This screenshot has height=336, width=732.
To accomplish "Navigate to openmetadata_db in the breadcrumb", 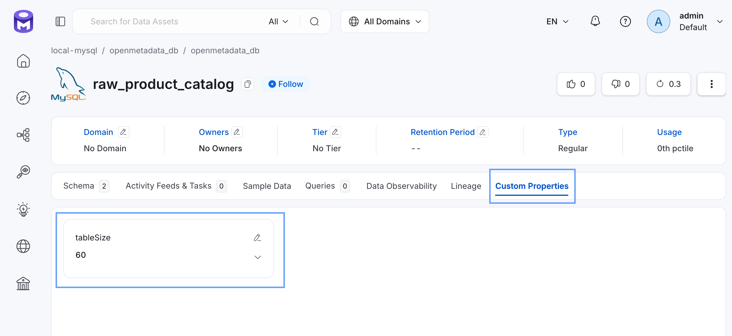I will 144,50.
